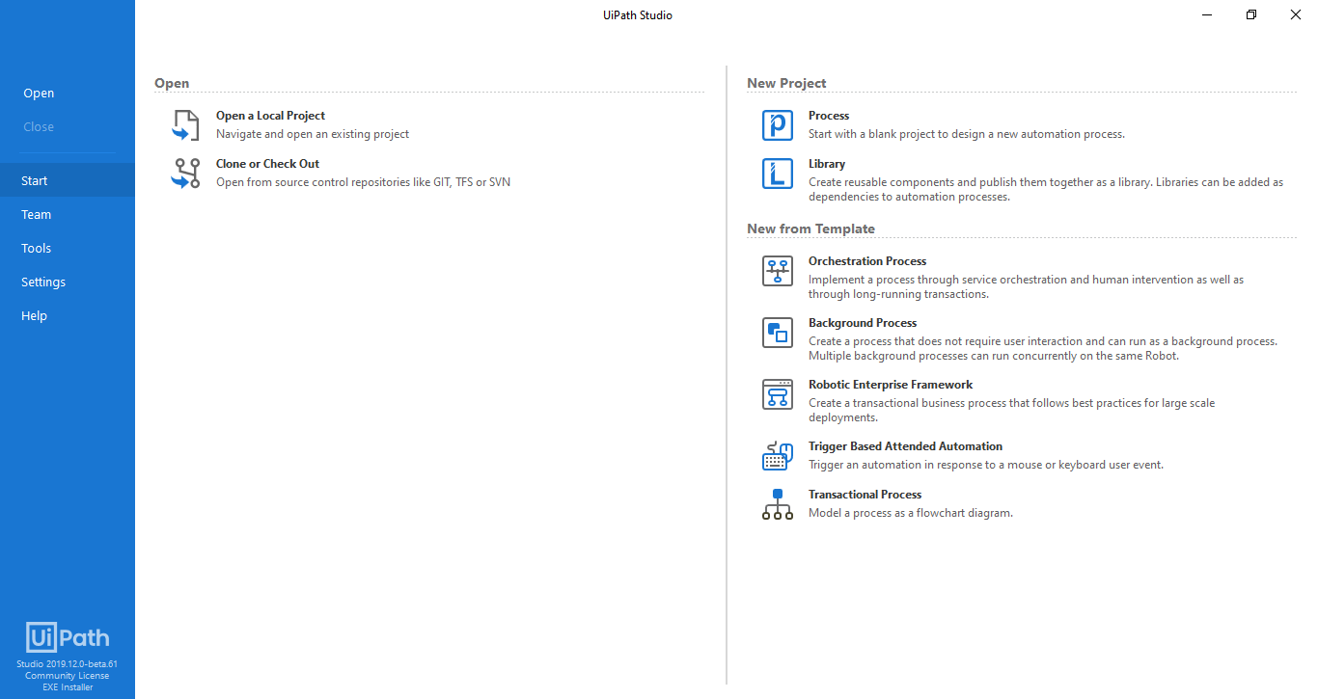The image size is (1318, 699).
Task: Choose Robotic Enterprise Framework title
Action: click(891, 385)
